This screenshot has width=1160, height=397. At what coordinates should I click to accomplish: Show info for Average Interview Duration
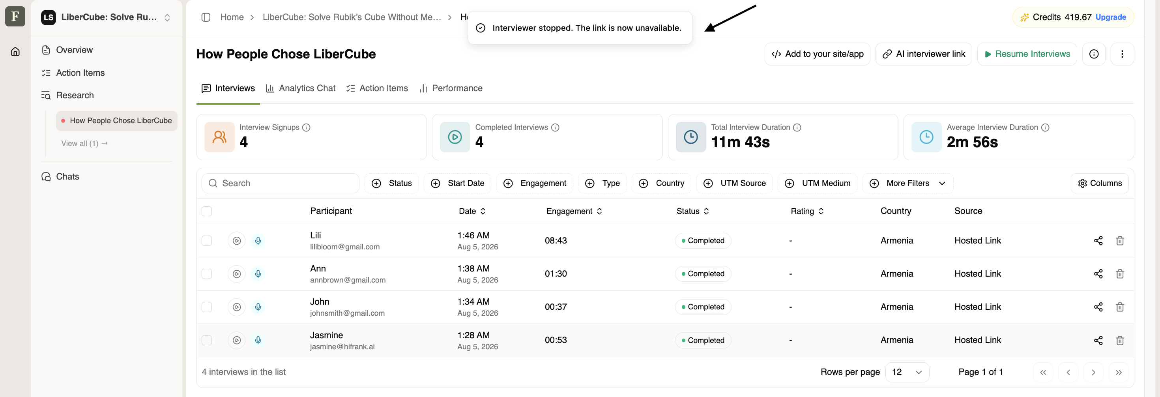pos(1045,127)
